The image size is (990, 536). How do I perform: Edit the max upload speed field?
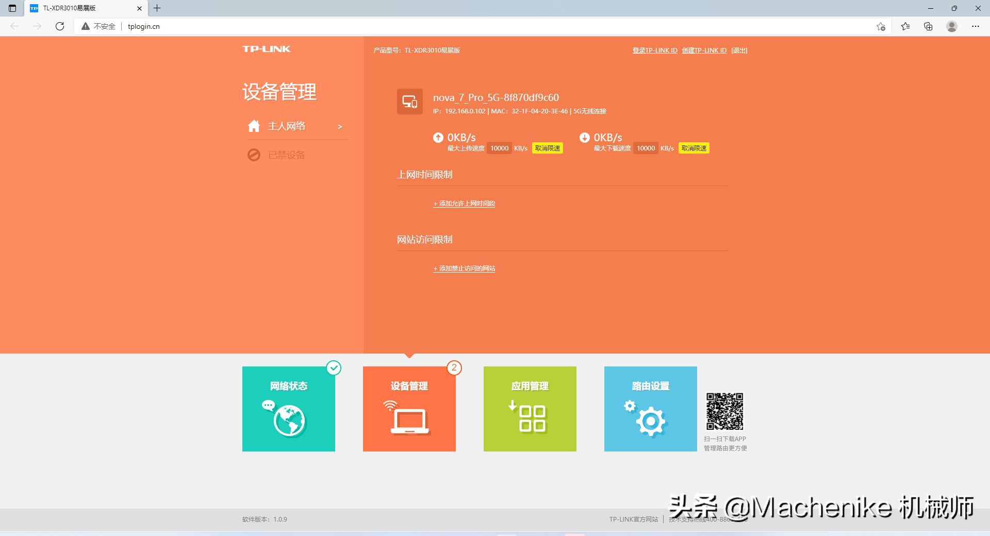click(499, 148)
